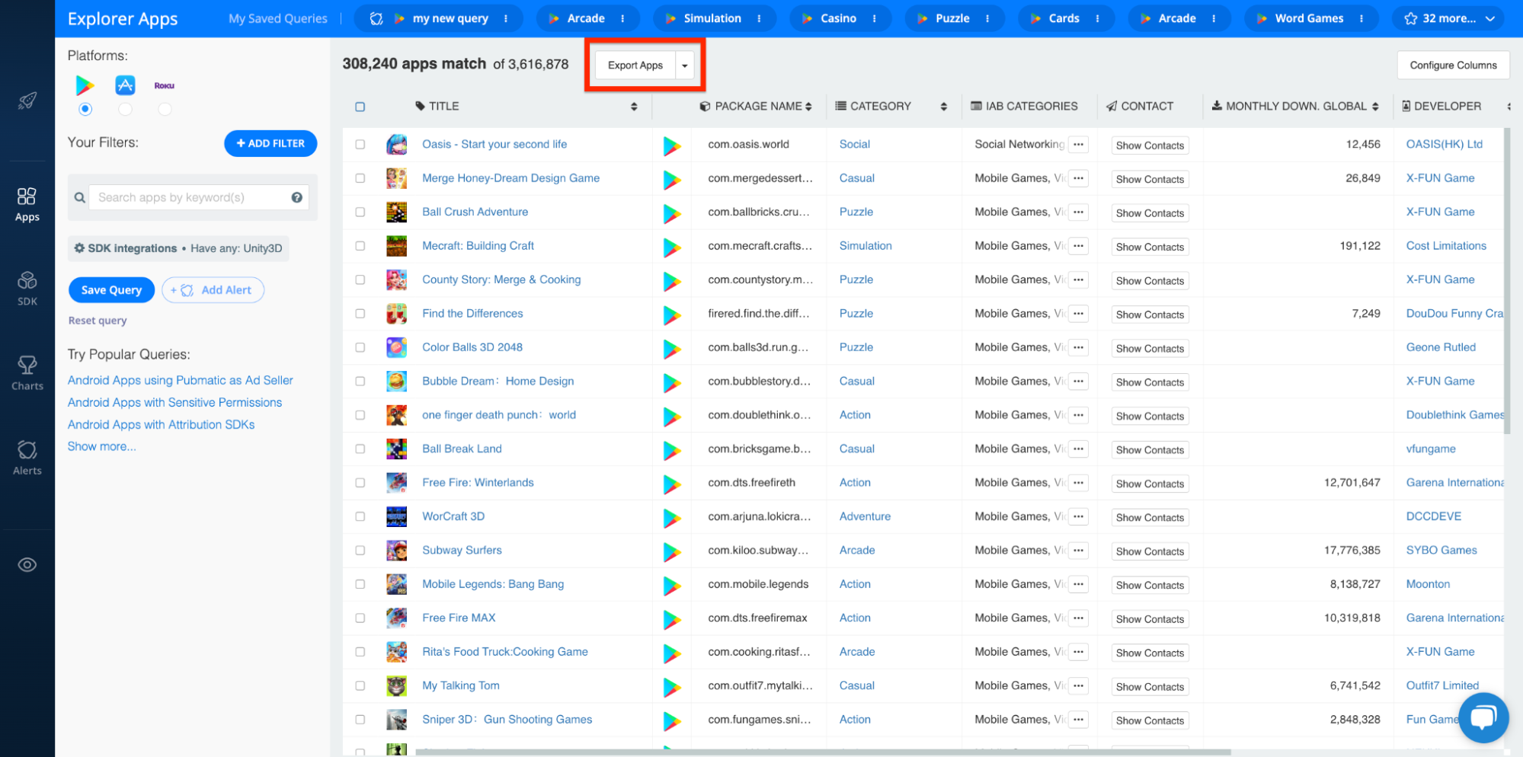Click Reset query link
Viewport: 1523px width, 757px height.
click(98, 321)
